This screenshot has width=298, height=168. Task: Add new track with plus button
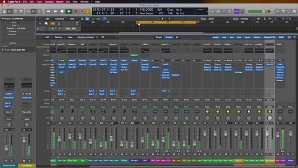click(x=40, y=24)
